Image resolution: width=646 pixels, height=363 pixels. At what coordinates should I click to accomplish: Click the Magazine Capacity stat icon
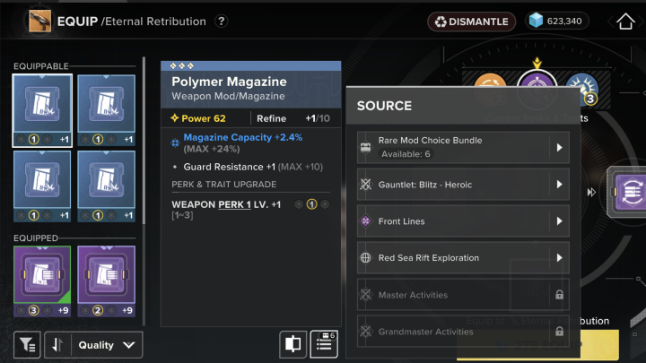pos(175,143)
